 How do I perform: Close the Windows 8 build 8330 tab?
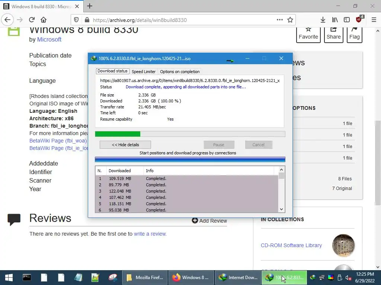pyautogui.click(x=77, y=6)
